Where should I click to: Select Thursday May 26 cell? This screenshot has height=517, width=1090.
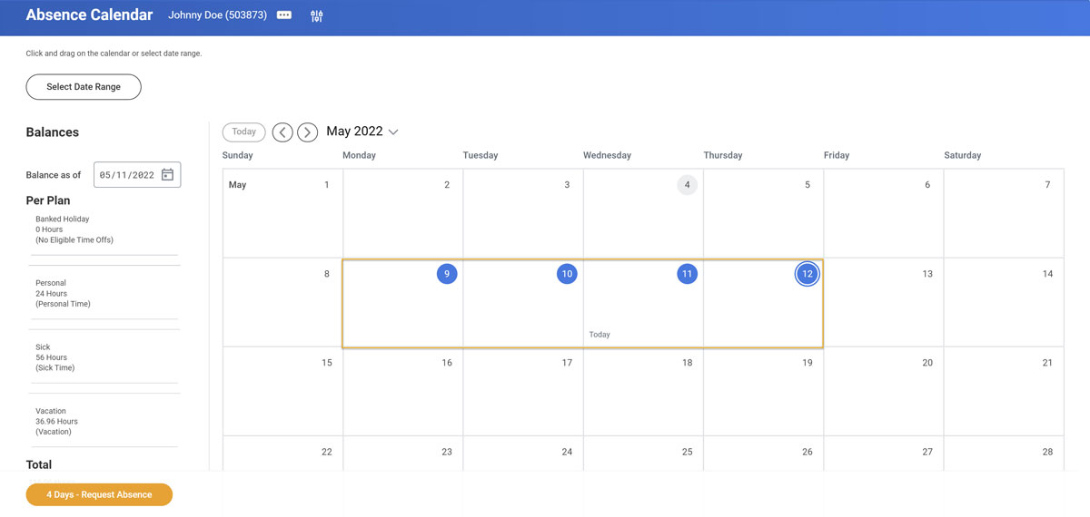763,454
